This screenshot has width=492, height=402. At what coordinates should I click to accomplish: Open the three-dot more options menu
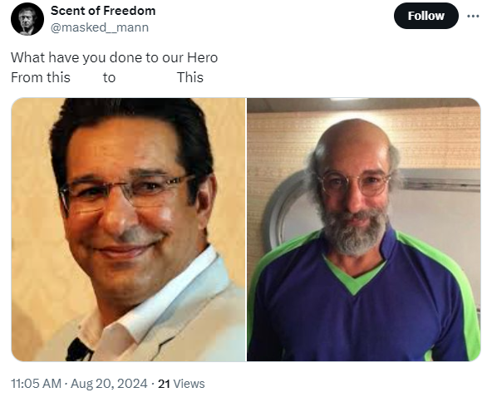[473, 16]
